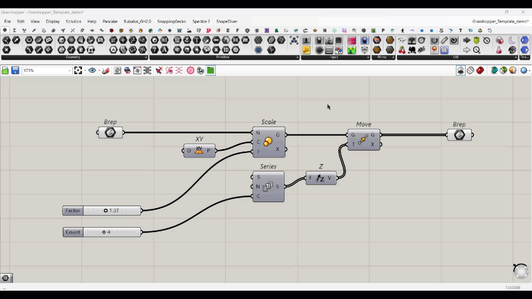This screenshot has width=532, height=299.
Task: Click the ID widget at canvas bottom-left
Action: (x=6, y=278)
